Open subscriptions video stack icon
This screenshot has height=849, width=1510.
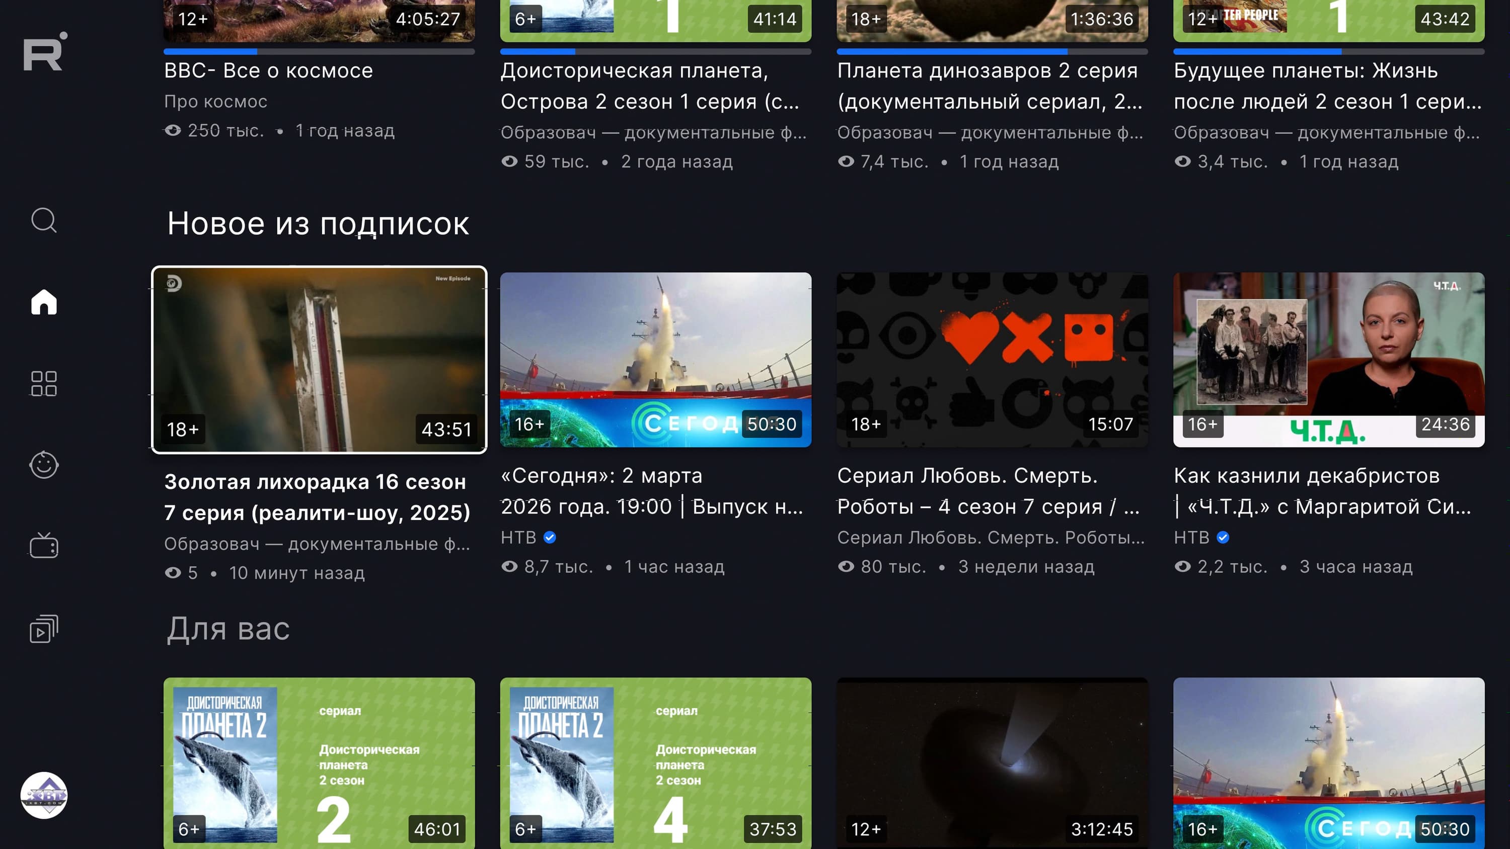[44, 629]
